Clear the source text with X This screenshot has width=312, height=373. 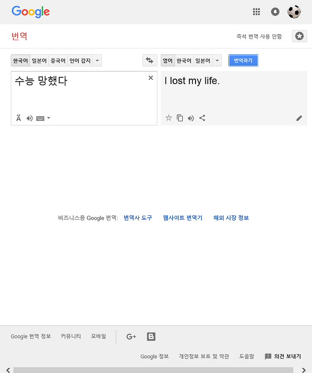[150, 78]
